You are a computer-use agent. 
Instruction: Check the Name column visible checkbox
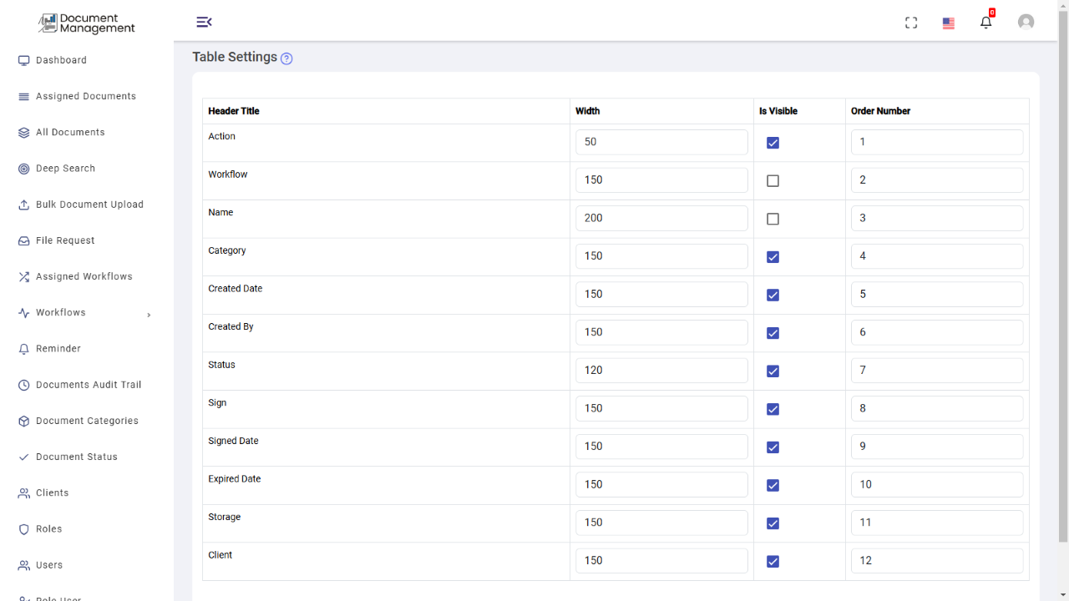pos(773,219)
